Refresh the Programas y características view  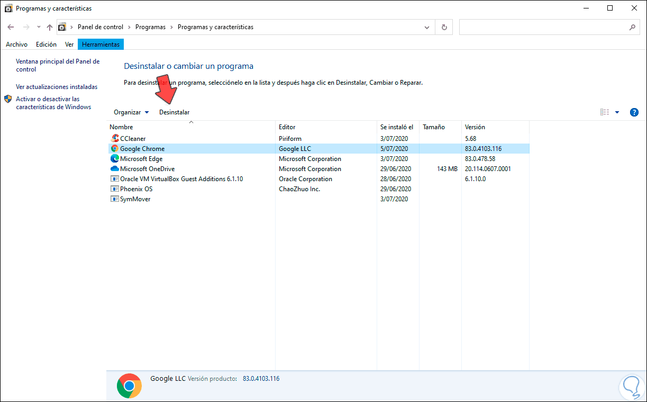444,27
